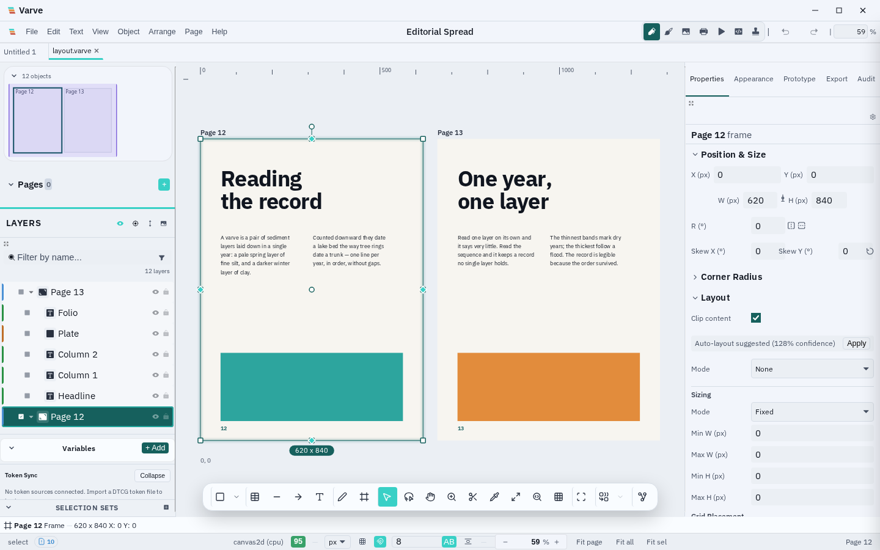Switch to the Brush mode icon

click(x=669, y=32)
